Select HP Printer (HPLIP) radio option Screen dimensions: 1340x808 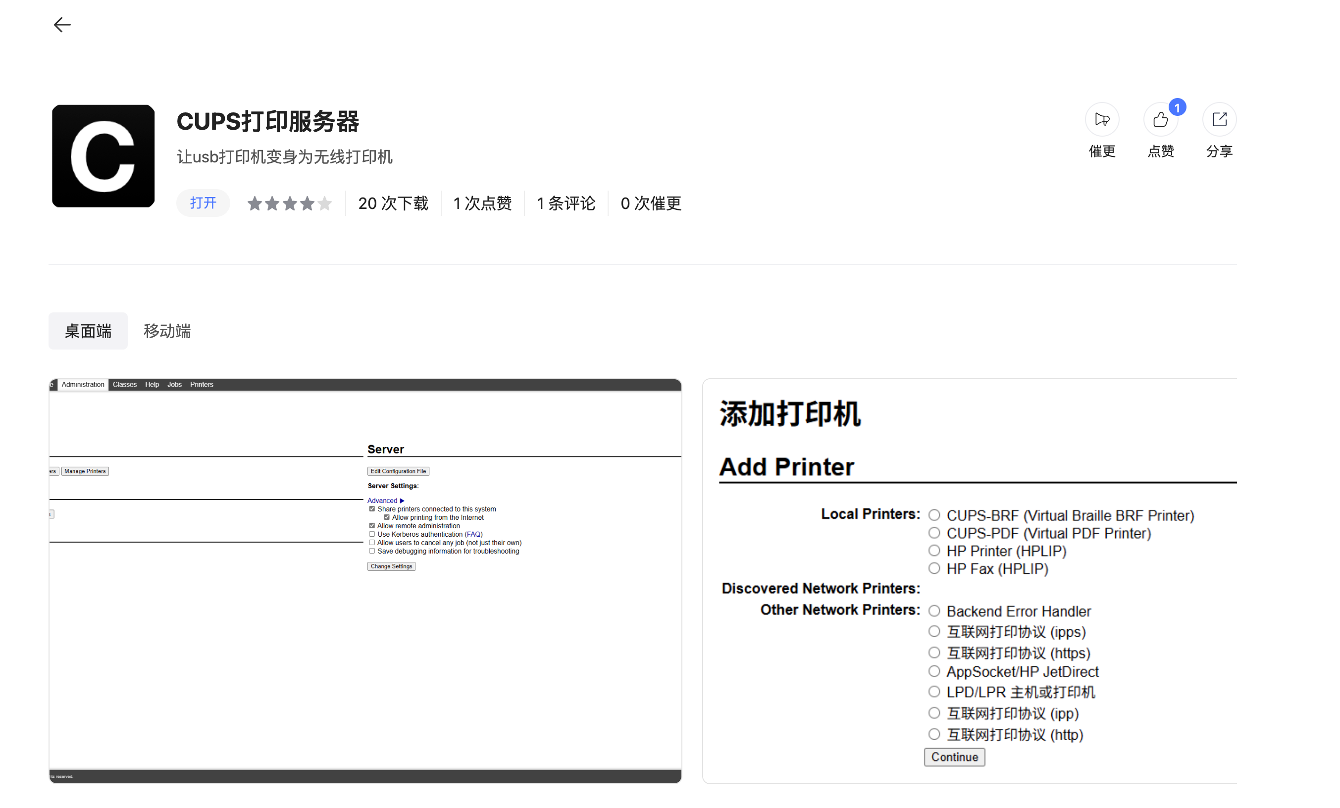pos(934,550)
